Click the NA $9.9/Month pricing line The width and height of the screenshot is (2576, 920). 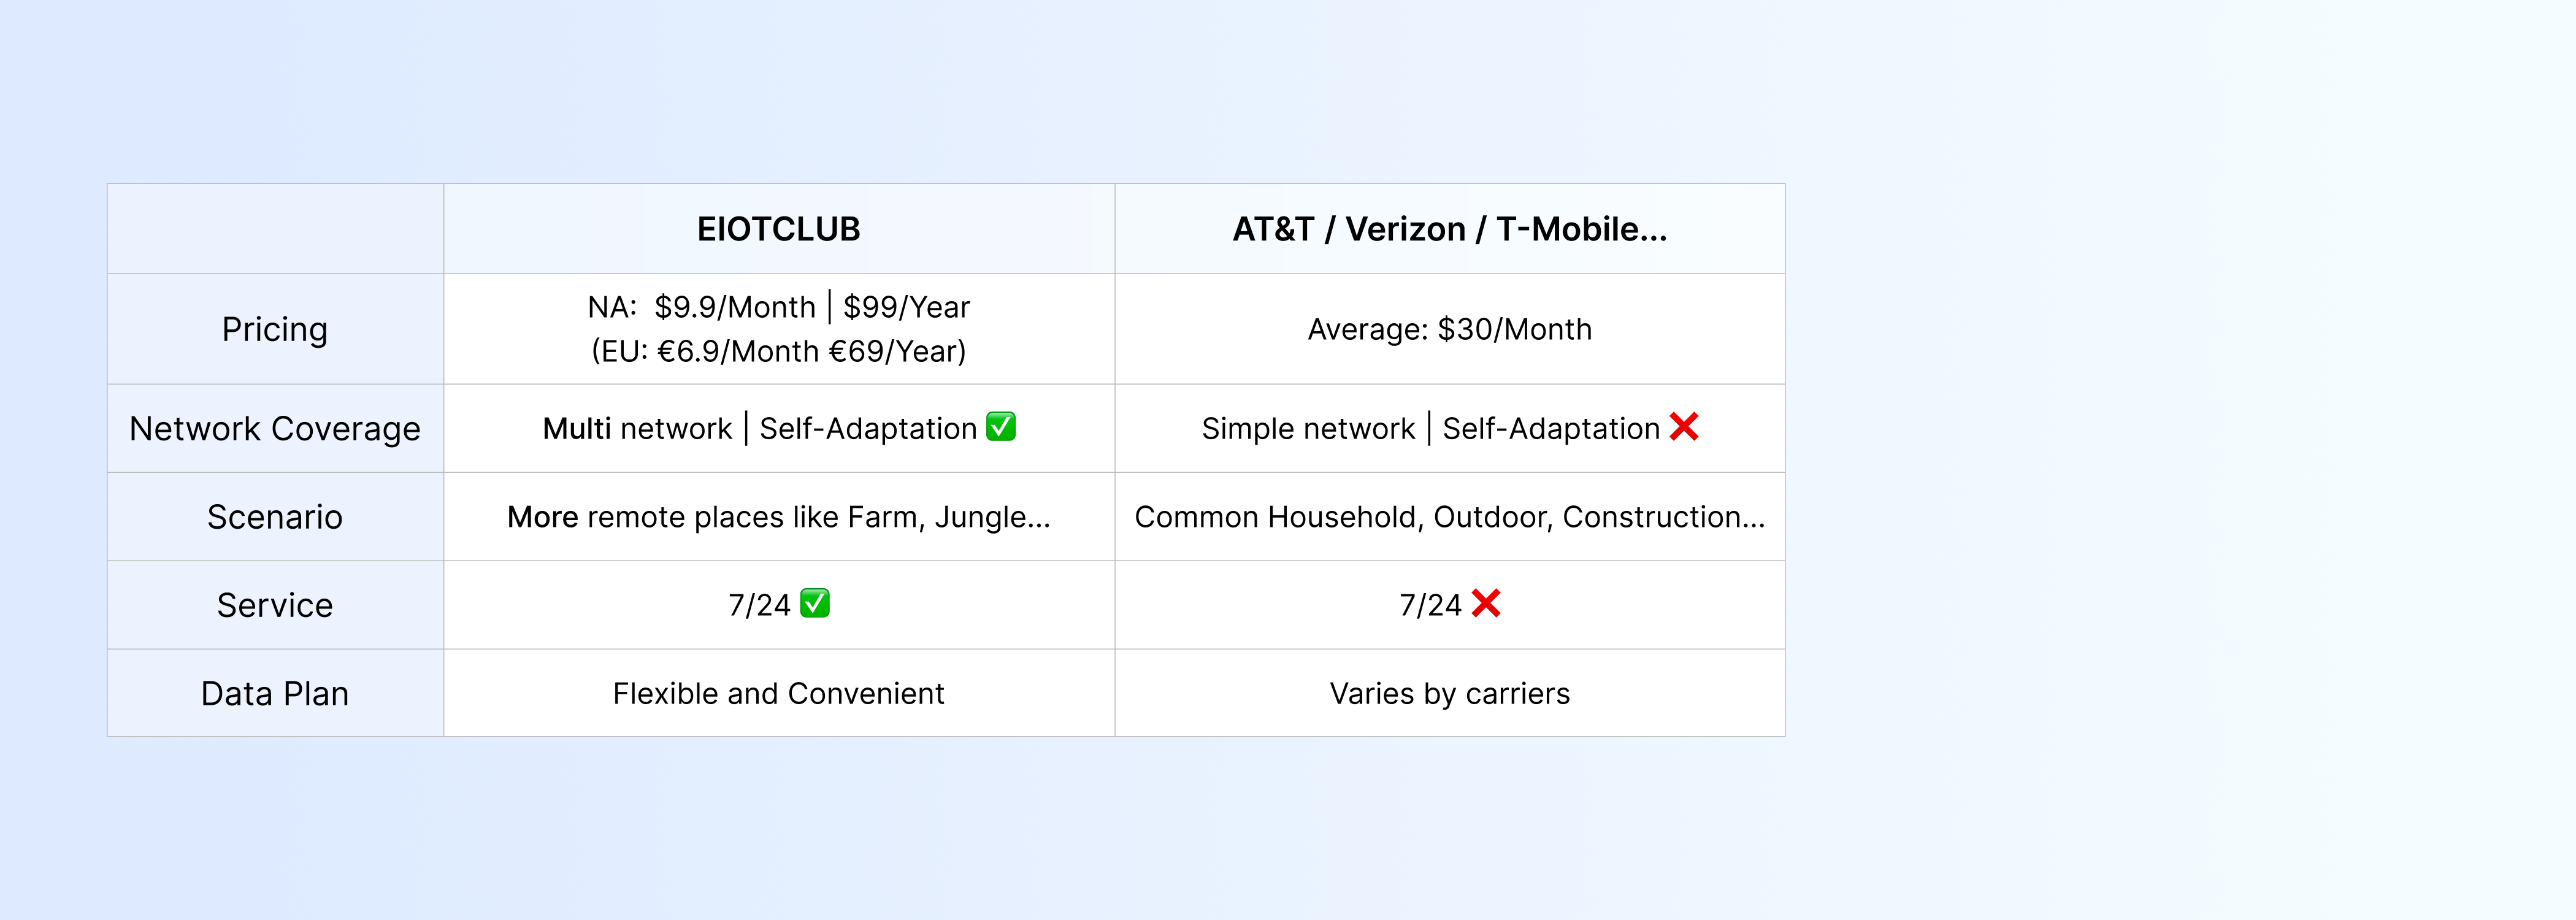click(x=778, y=307)
